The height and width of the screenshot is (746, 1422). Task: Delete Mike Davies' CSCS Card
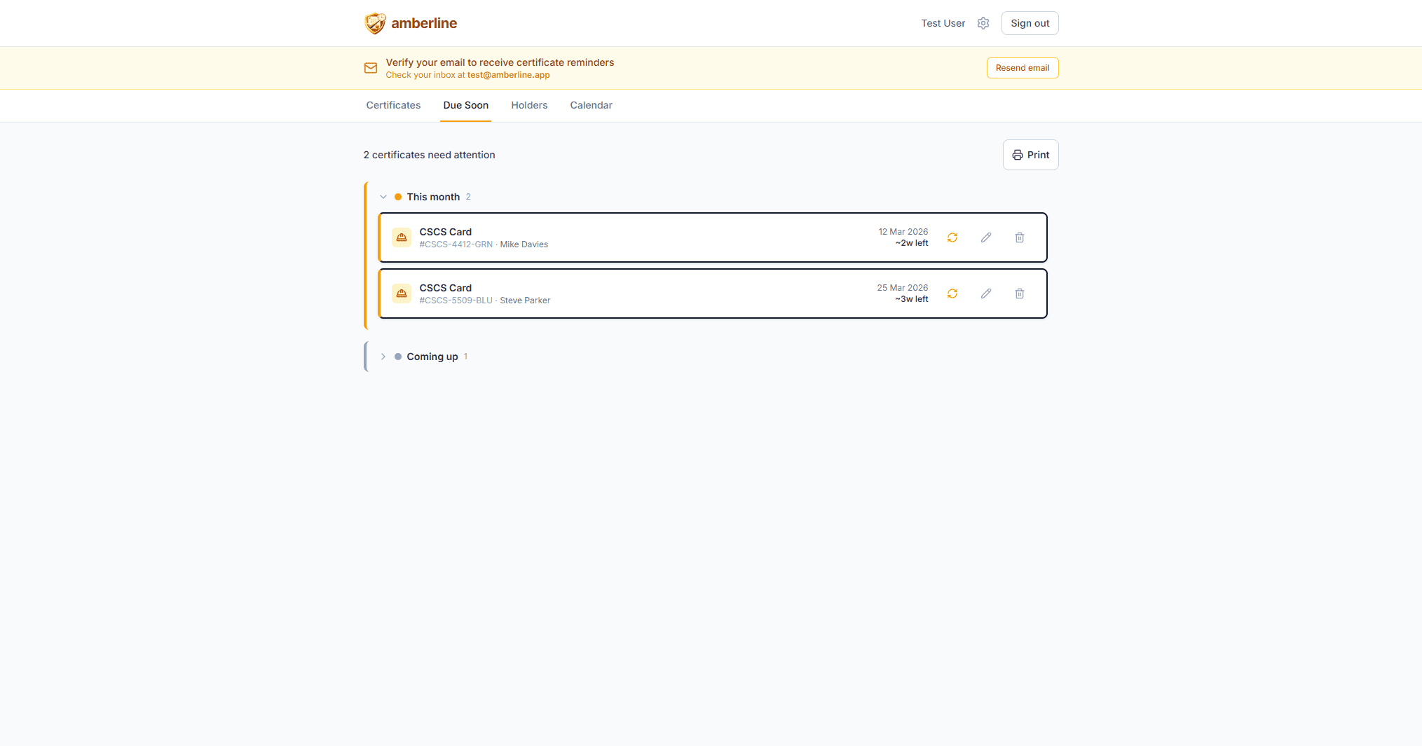pos(1020,237)
